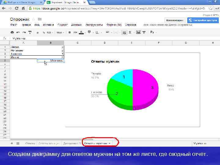Screen dimensions: 220x165
Task: Toggle bold formatting in the toolbar
Action: click(x=70, y=32)
